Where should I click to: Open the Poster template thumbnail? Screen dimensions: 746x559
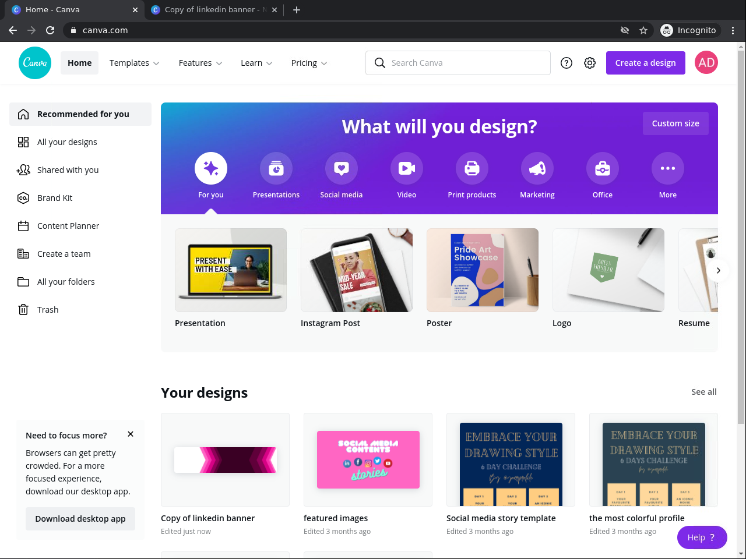coord(483,270)
